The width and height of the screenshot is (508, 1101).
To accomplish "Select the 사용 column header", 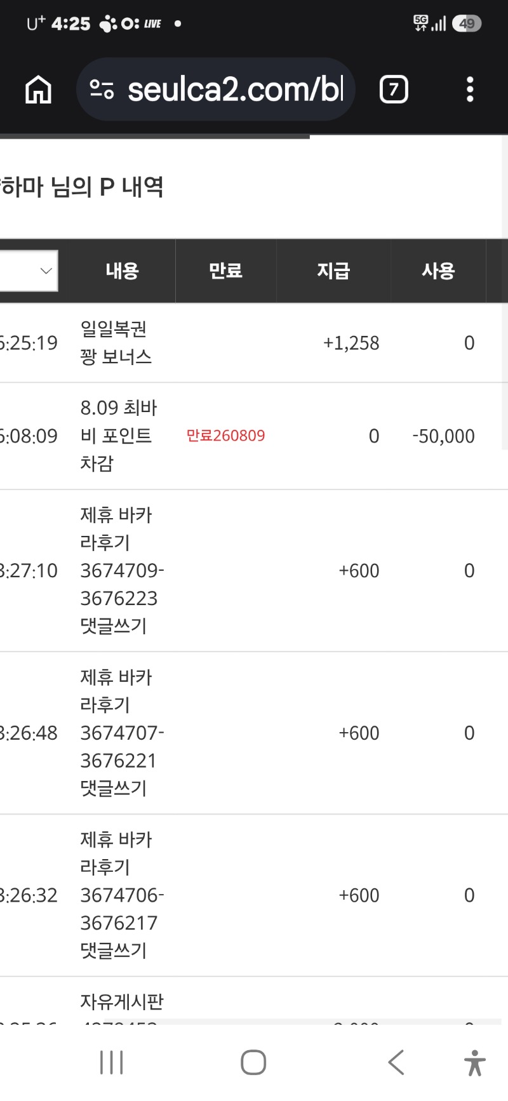I will tap(438, 271).
